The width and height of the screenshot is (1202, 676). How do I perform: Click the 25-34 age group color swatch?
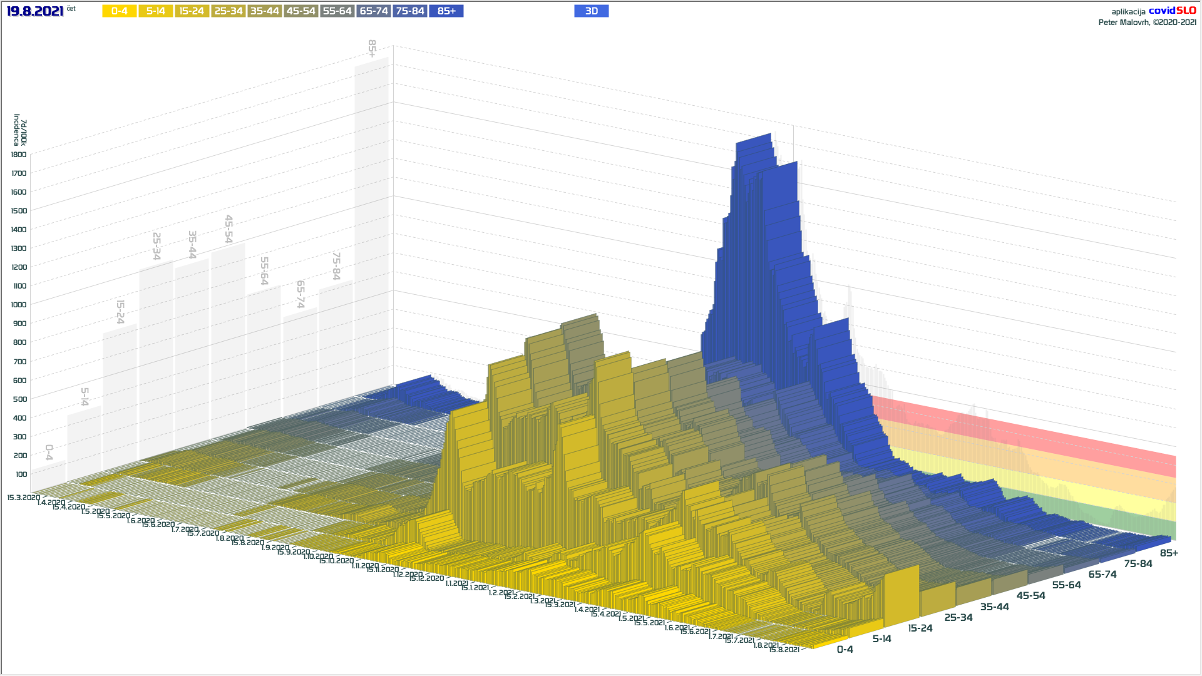(x=228, y=11)
